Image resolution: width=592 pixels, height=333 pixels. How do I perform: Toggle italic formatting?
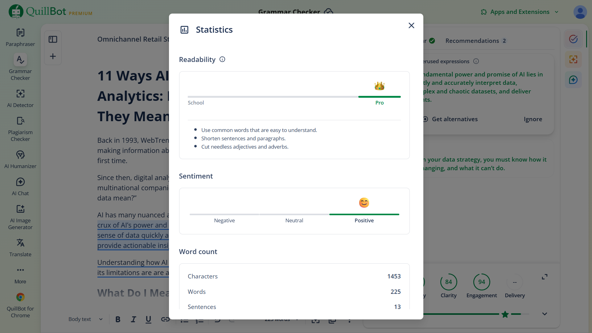(133, 319)
